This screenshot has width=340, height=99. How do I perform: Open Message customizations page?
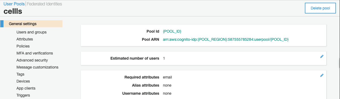click(37, 67)
